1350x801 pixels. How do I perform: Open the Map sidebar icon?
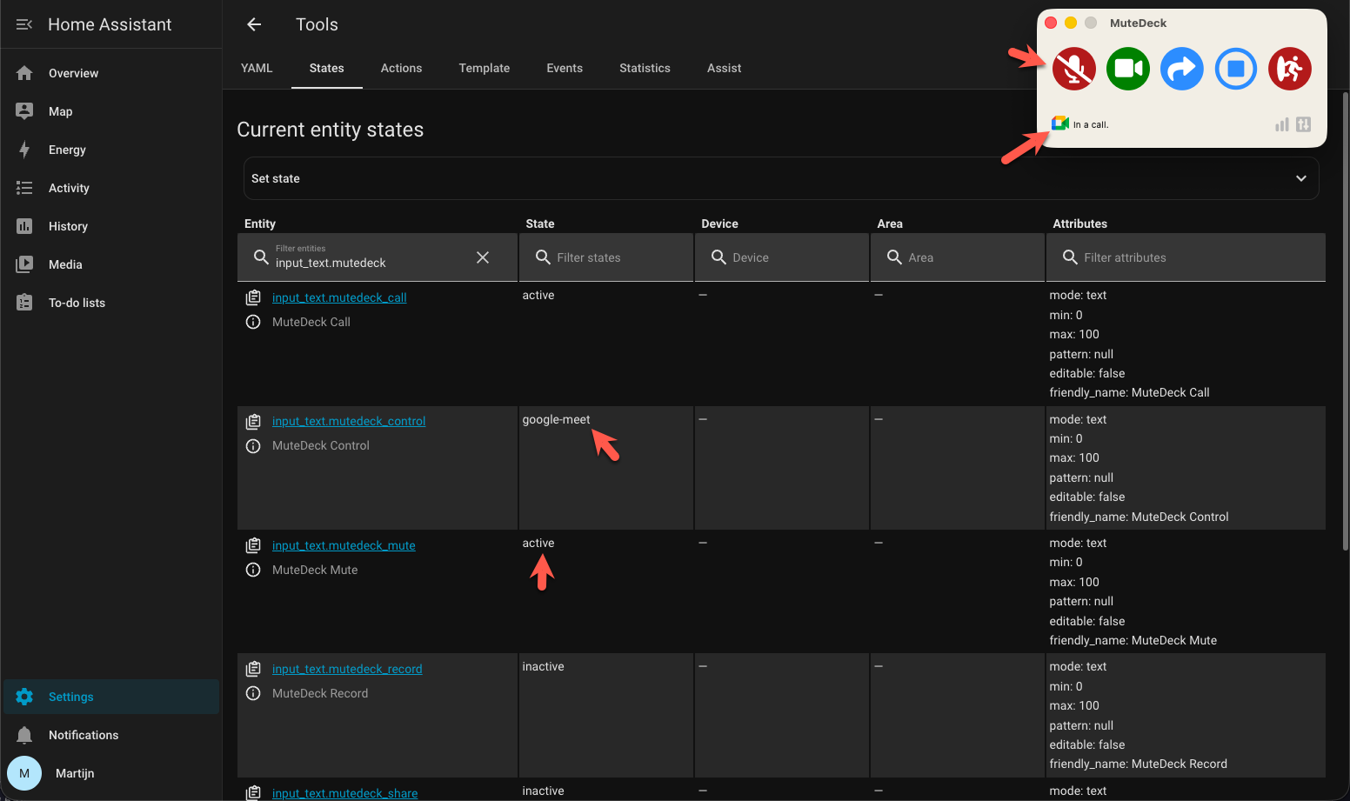(24, 111)
